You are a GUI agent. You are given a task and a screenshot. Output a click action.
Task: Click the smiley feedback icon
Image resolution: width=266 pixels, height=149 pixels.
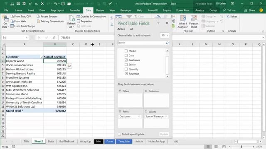click(x=261, y=10)
